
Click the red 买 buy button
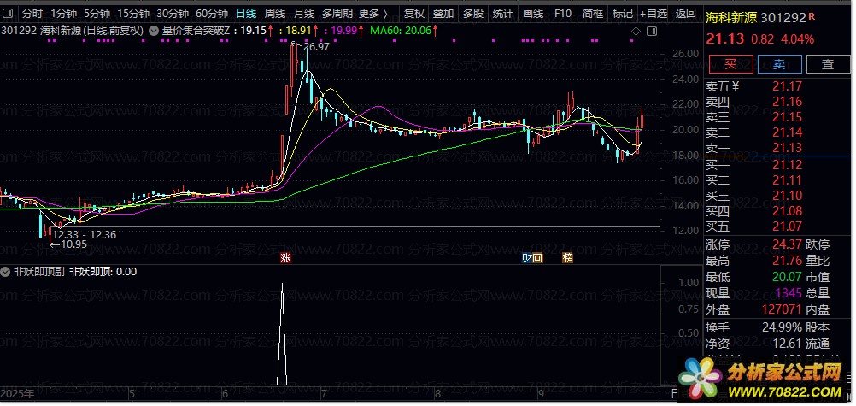click(730, 64)
